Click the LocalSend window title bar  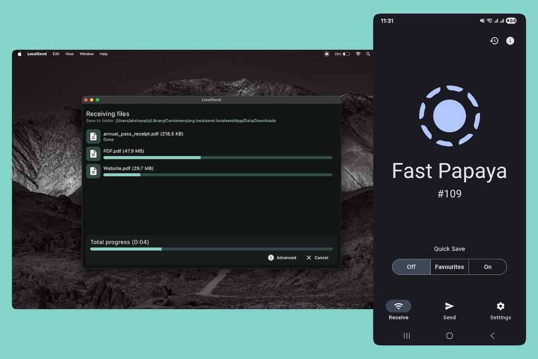click(x=211, y=100)
